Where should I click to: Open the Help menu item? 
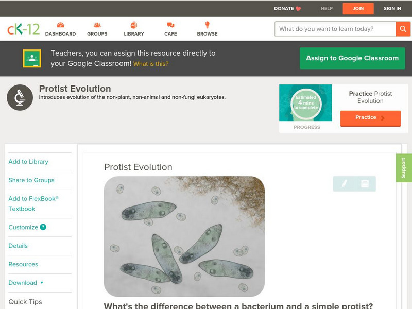click(327, 9)
